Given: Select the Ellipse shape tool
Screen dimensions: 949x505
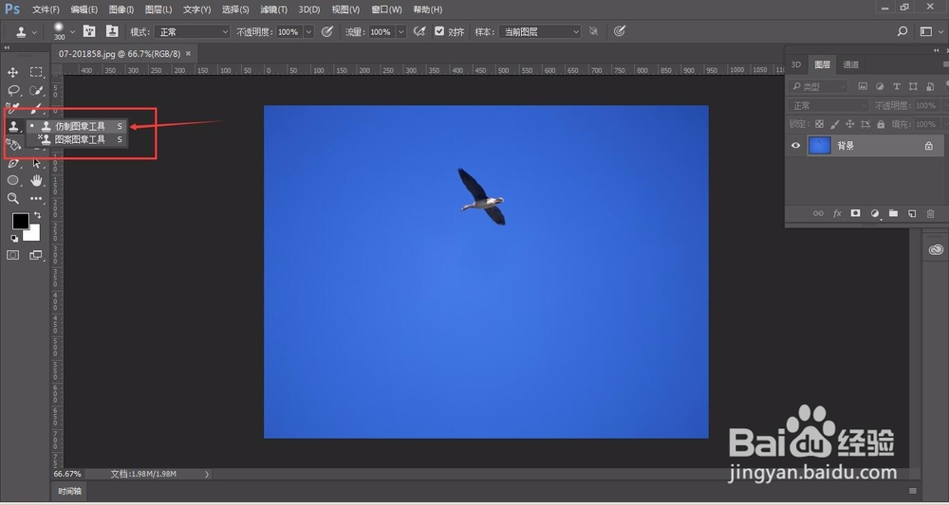Looking at the screenshot, I should (12, 181).
